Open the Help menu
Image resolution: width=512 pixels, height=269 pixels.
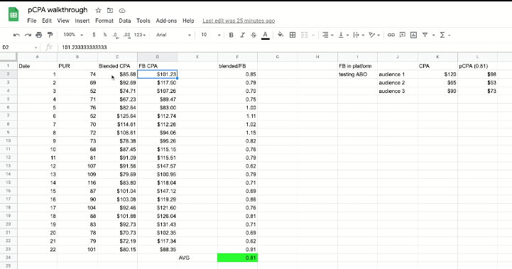click(x=188, y=21)
